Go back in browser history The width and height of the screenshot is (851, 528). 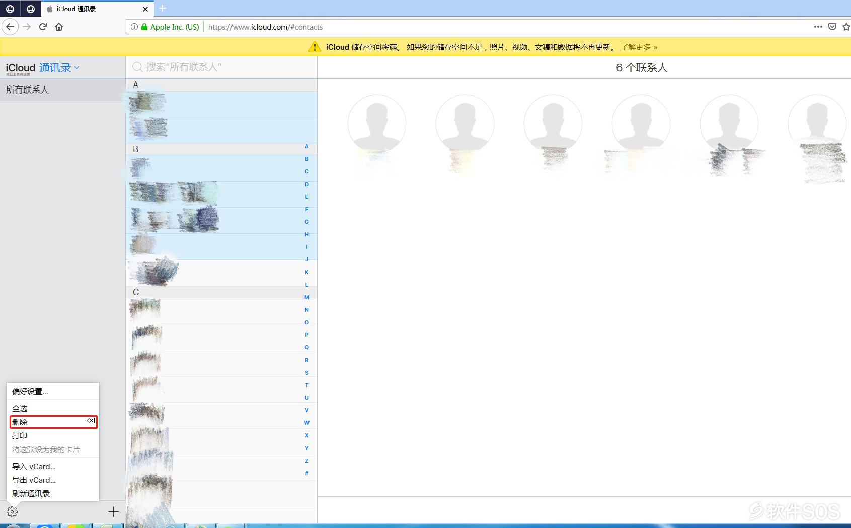pyautogui.click(x=10, y=27)
